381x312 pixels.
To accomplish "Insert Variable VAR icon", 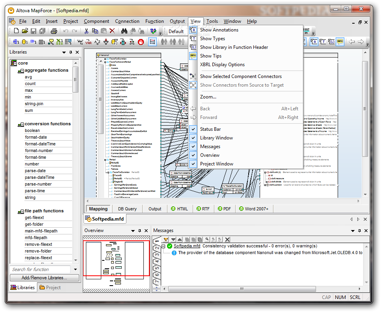I will 88,42.
